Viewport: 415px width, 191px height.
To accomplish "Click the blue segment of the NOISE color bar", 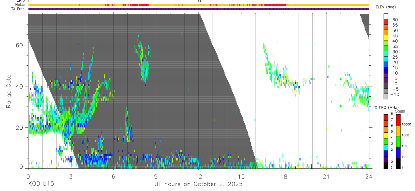I will click(x=398, y=152).
